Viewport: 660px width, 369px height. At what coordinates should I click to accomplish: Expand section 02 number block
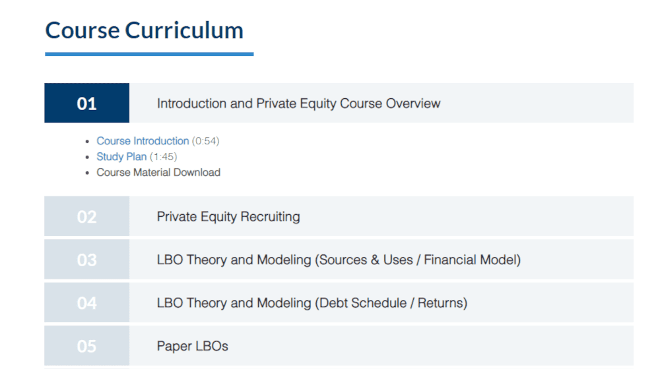coord(86,216)
